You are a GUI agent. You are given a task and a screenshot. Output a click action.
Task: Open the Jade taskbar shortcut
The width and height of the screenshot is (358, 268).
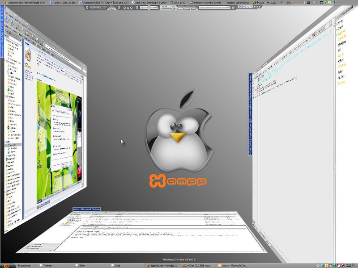[117, 265]
